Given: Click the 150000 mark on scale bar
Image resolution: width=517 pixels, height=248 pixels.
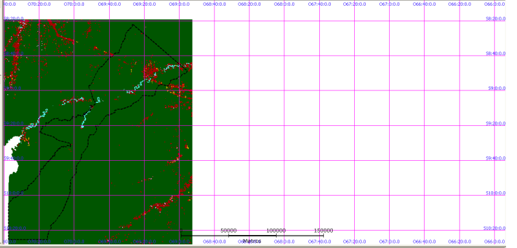Looking at the screenshot, I should (323, 231).
